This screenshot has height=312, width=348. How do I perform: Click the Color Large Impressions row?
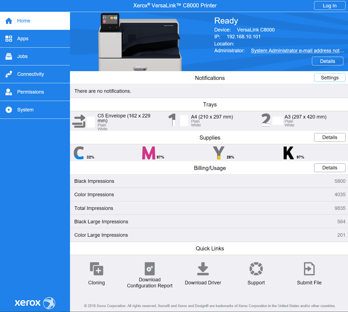[209, 235]
